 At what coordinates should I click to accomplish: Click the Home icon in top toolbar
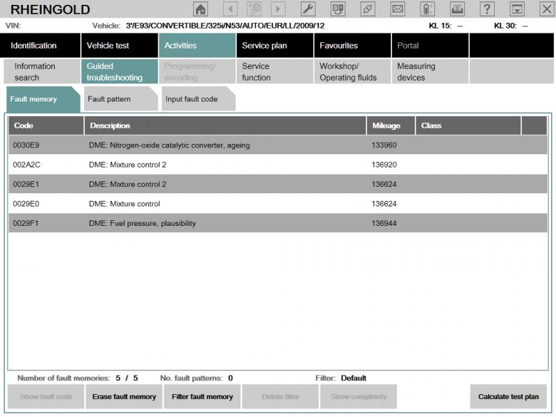(x=200, y=9)
